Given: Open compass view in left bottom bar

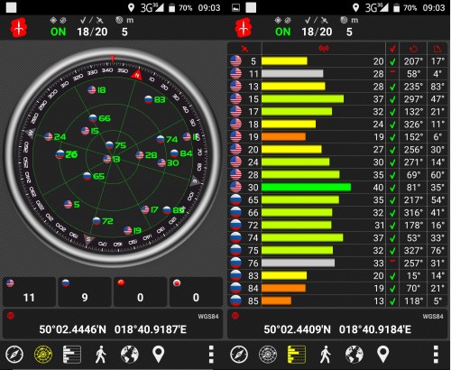Looking at the screenshot, I should [x=14, y=355].
